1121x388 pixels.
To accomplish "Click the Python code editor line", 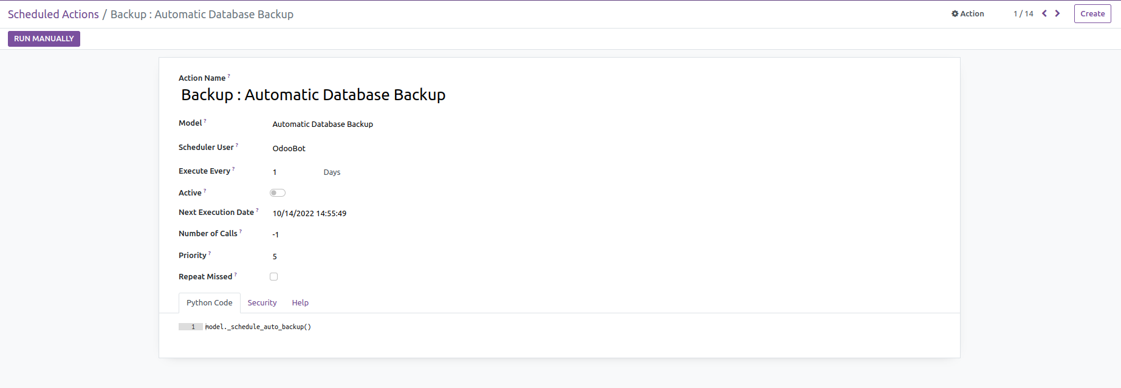I will pyautogui.click(x=258, y=327).
